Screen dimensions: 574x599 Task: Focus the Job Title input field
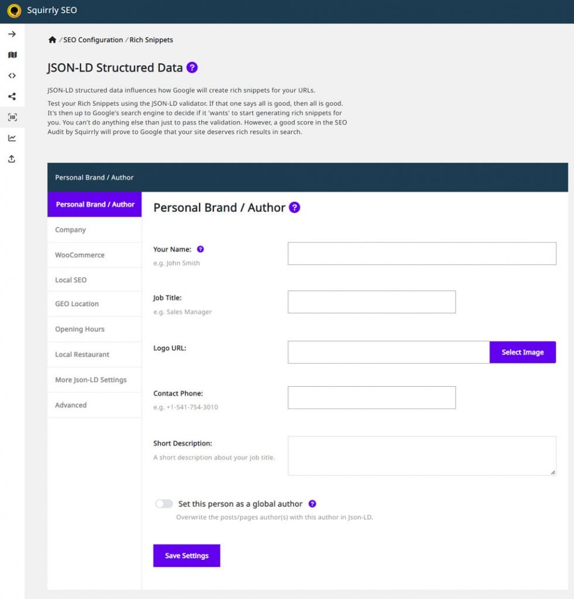pyautogui.click(x=372, y=302)
